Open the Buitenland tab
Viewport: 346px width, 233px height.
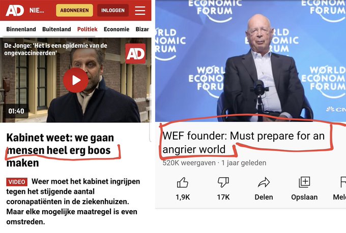pyautogui.click(x=56, y=29)
